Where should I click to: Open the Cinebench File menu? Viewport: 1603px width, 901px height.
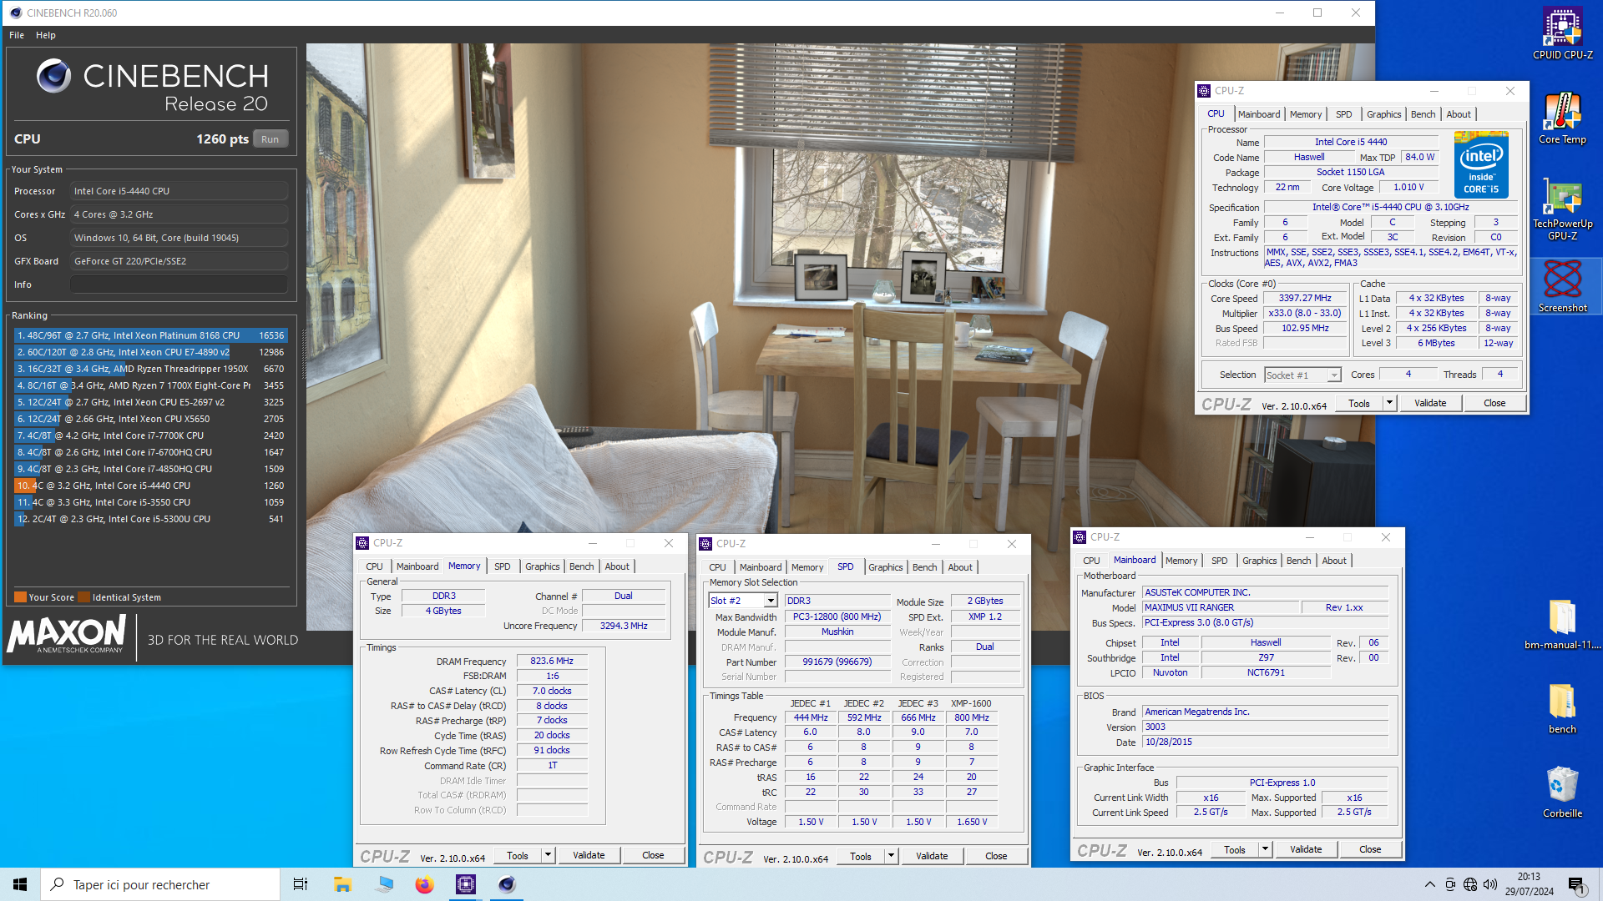(17, 35)
